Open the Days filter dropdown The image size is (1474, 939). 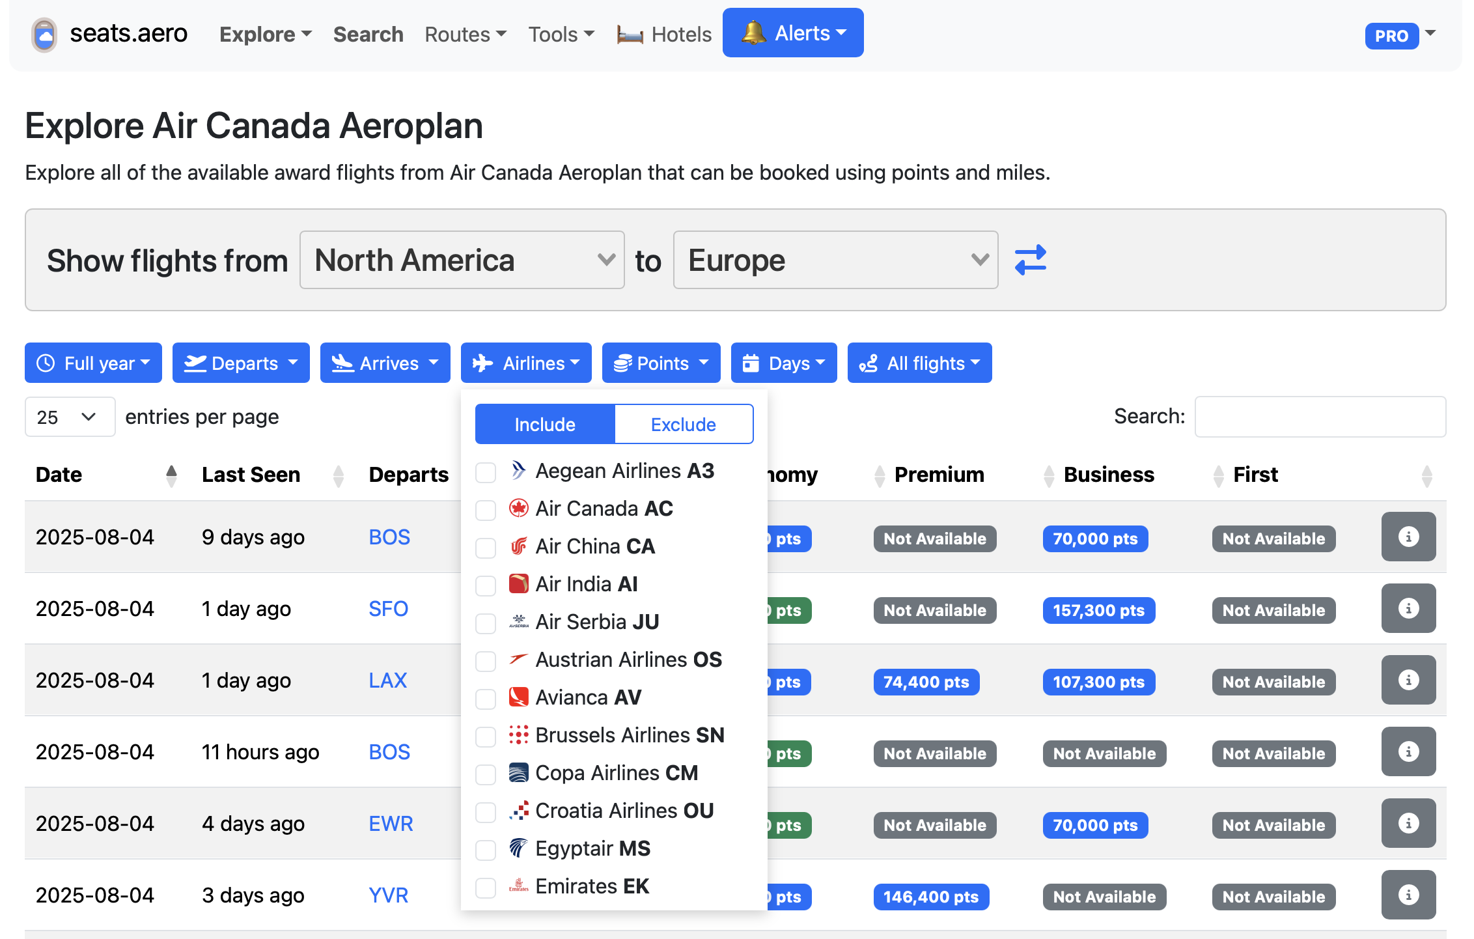[784, 363]
